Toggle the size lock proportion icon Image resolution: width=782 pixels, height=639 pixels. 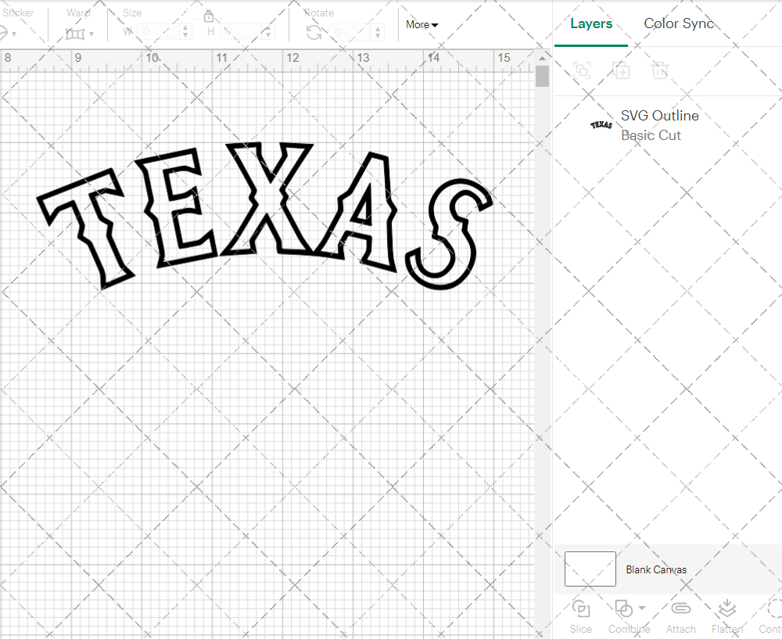tap(209, 16)
